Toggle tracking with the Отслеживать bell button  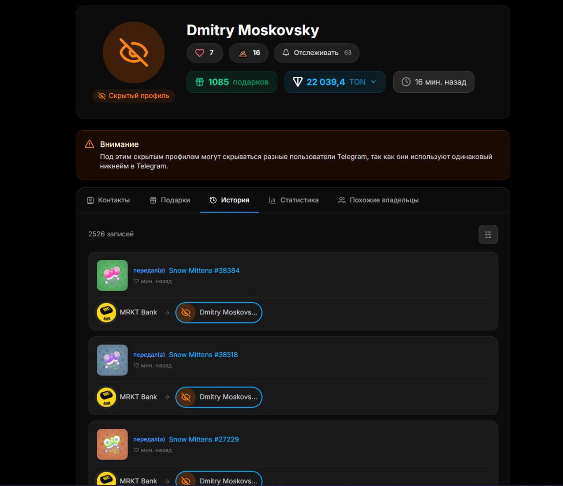[x=316, y=53]
